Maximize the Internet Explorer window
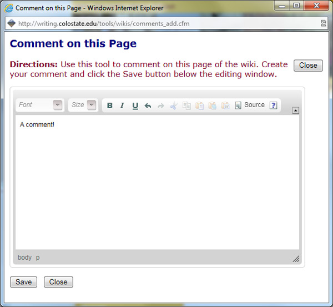333x307 pixels. point(296,6)
